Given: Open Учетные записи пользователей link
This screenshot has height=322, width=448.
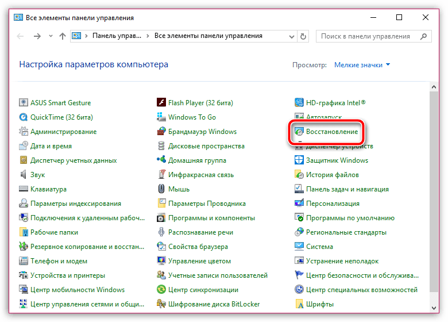Looking at the screenshot, I should click(218, 275).
